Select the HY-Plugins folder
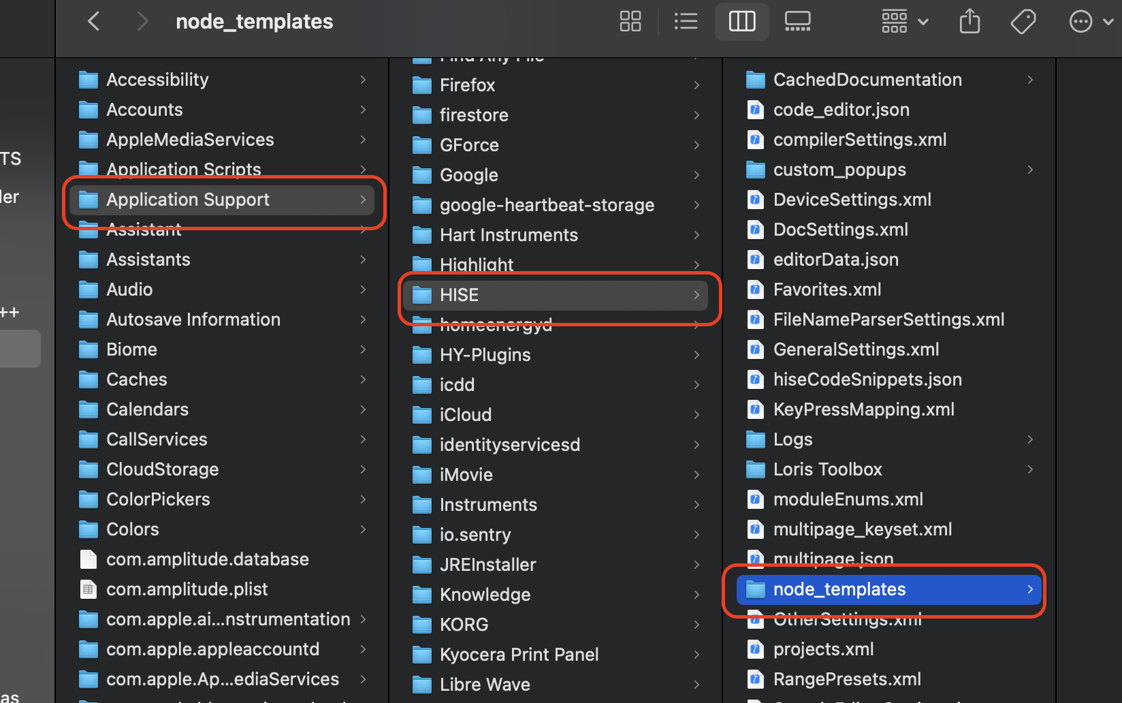 click(x=556, y=355)
